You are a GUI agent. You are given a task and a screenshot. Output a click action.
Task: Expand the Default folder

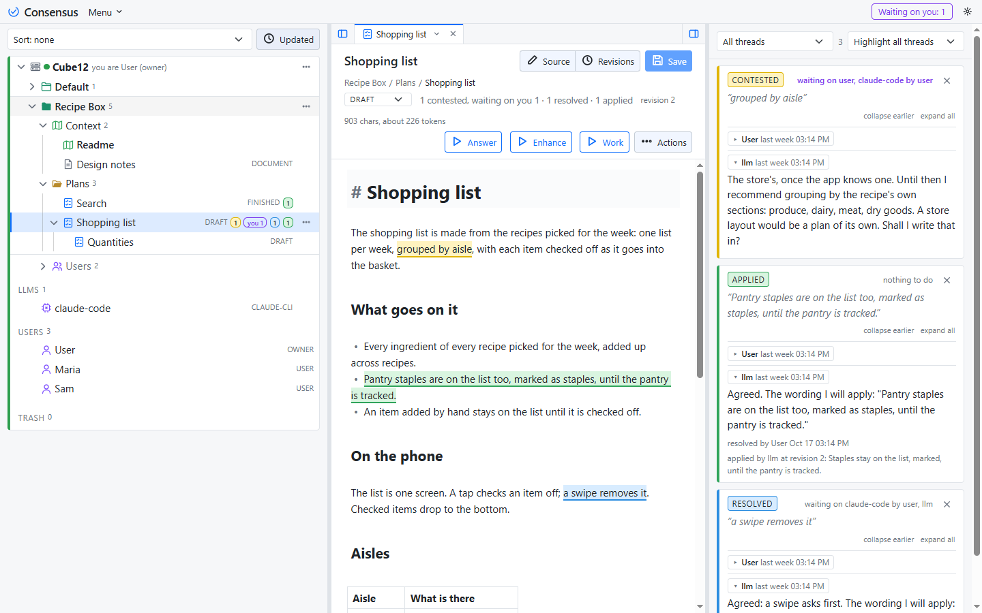32,87
